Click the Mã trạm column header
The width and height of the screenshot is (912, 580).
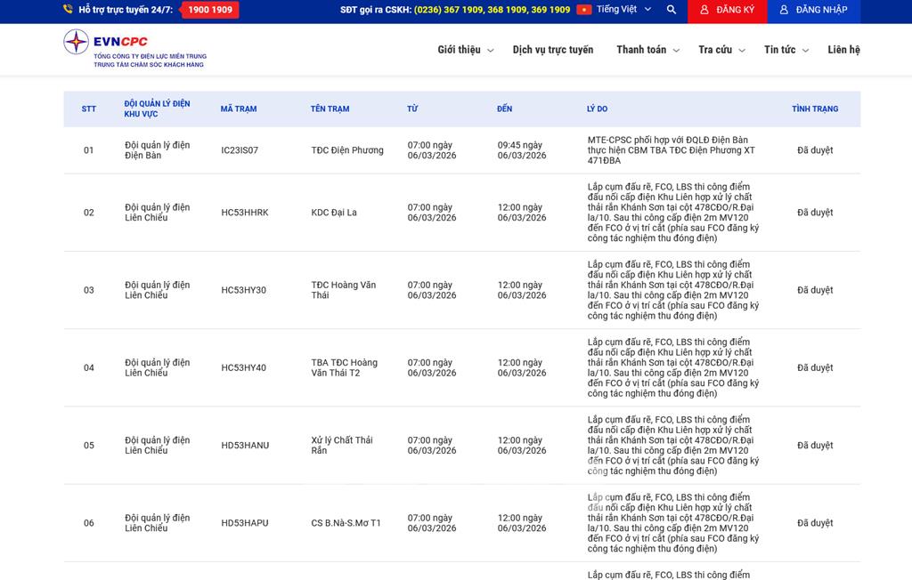click(239, 109)
